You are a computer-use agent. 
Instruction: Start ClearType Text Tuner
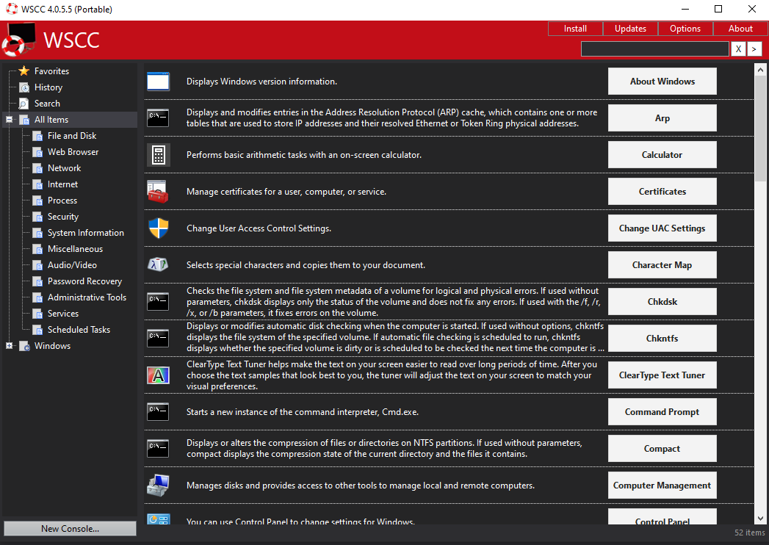pyautogui.click(x=662, y=375)
